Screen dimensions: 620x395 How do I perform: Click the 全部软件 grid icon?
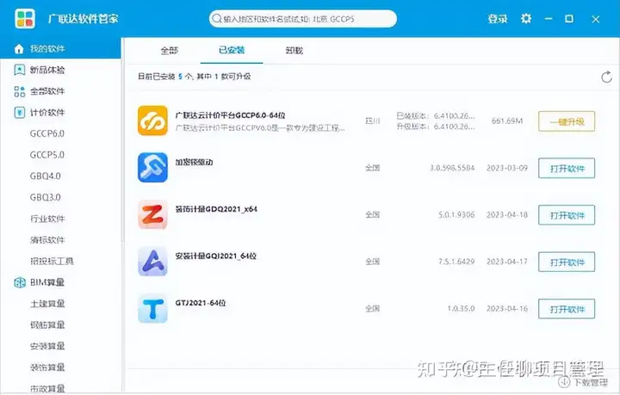point(19,91)
